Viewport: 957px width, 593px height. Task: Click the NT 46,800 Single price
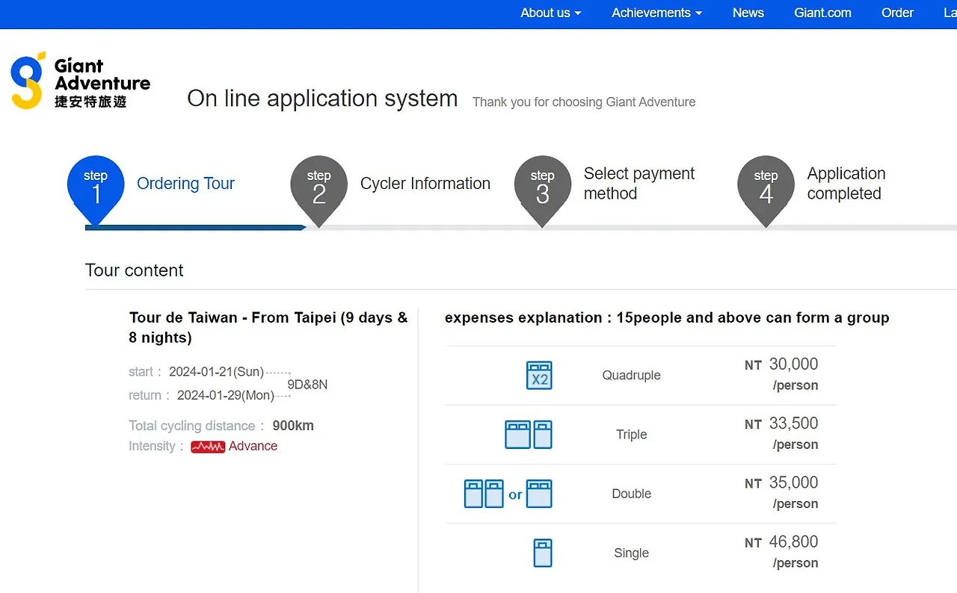[x=781, y=542]
